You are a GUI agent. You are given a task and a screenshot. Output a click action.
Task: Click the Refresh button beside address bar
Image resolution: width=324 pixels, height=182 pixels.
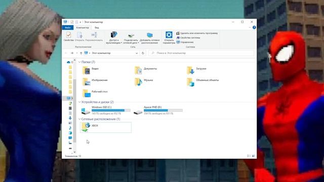pos(143,53)
